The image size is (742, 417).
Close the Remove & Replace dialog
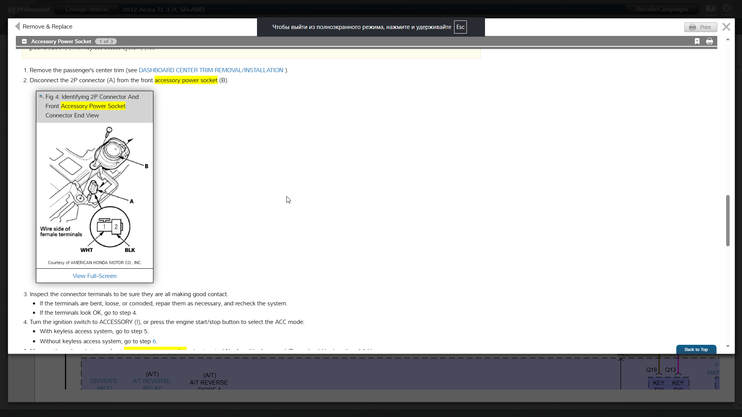pos(726,27)
